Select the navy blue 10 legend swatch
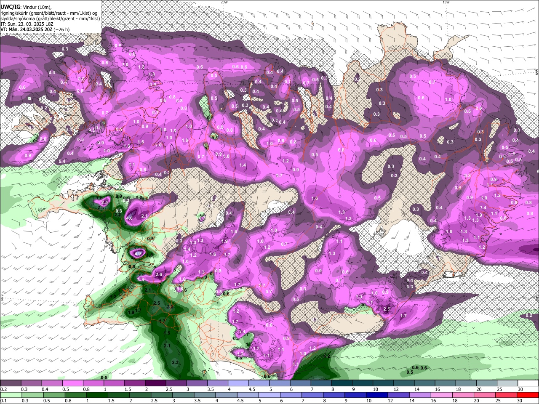This screenshot has width=539, height=404. 376,395
